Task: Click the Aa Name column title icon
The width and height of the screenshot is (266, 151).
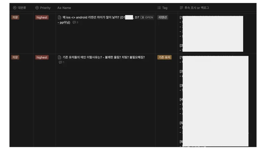Action: tap(59, 8)
